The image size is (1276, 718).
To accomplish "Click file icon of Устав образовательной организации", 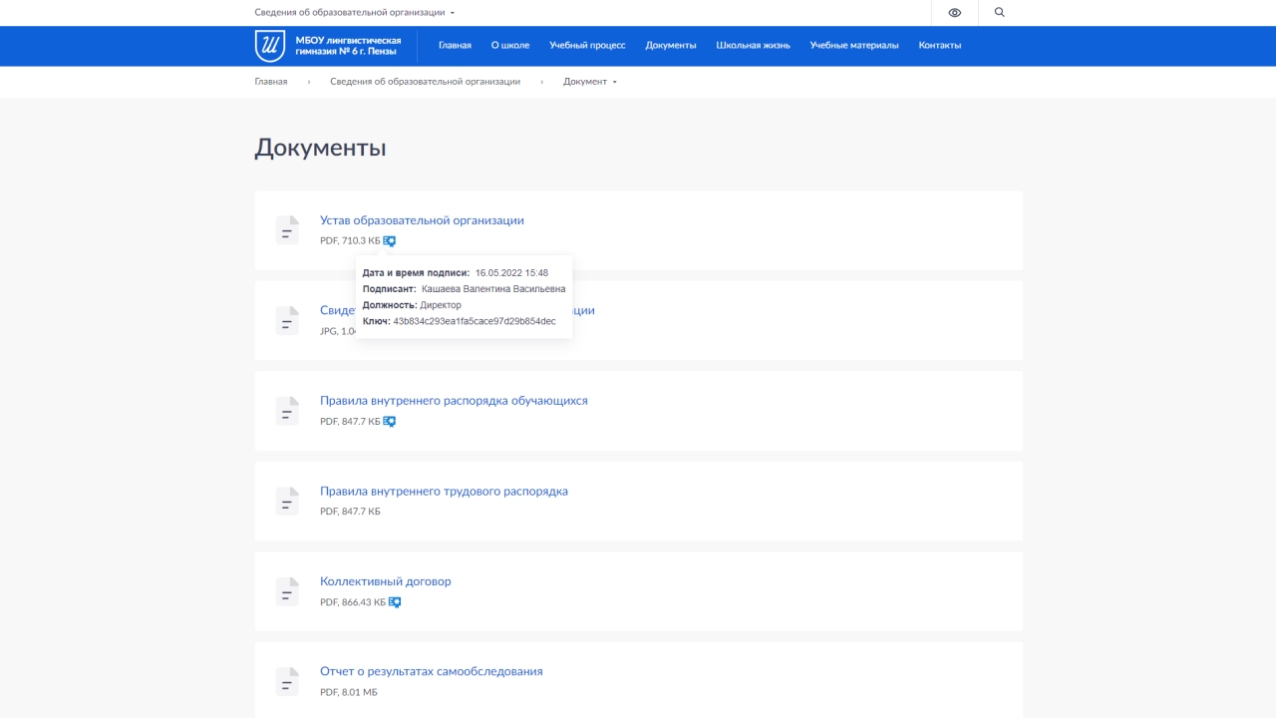I will pyautogui.click(x=287, y=230).
